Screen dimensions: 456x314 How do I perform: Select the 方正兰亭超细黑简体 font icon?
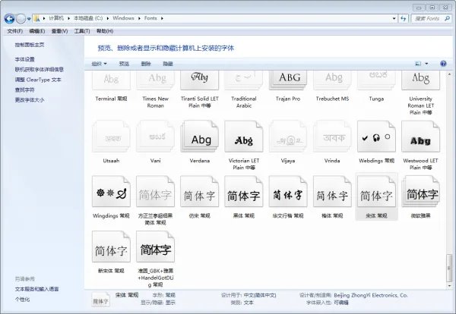pos(155,192)
